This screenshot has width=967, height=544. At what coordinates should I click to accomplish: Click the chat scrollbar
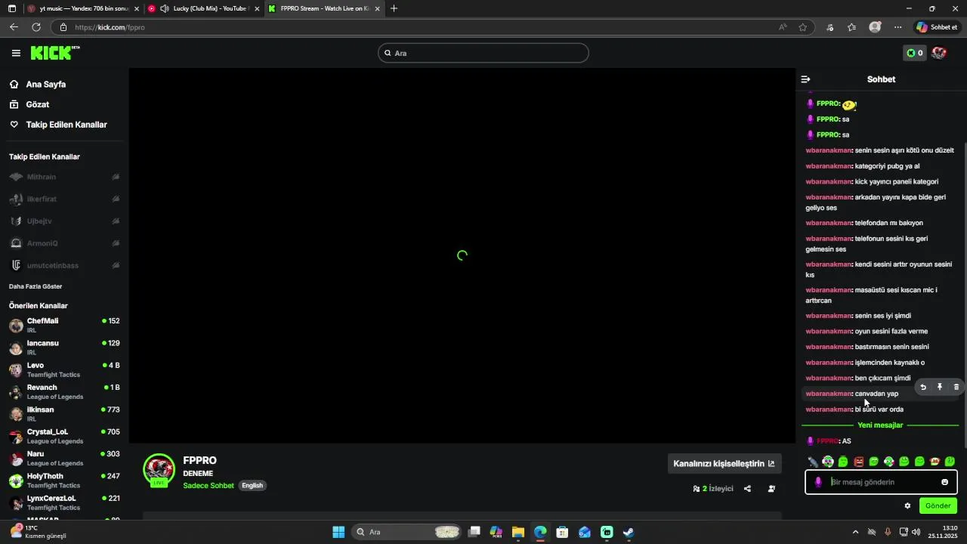[x=965, y=295]
